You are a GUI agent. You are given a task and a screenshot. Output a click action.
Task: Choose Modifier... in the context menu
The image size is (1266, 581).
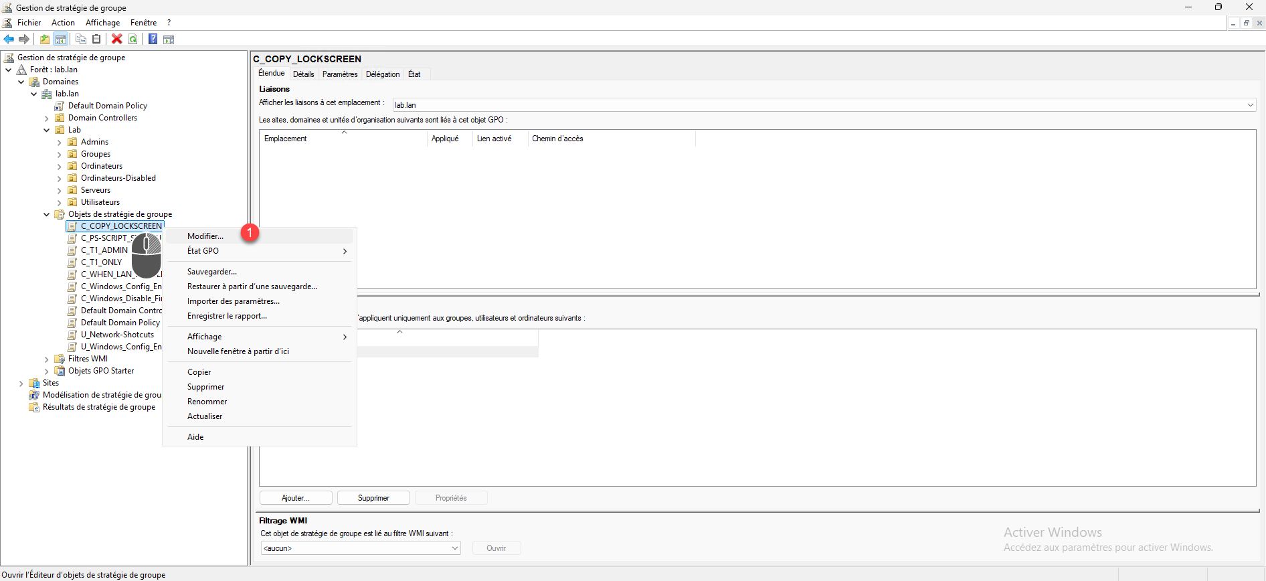click(205, 236)
